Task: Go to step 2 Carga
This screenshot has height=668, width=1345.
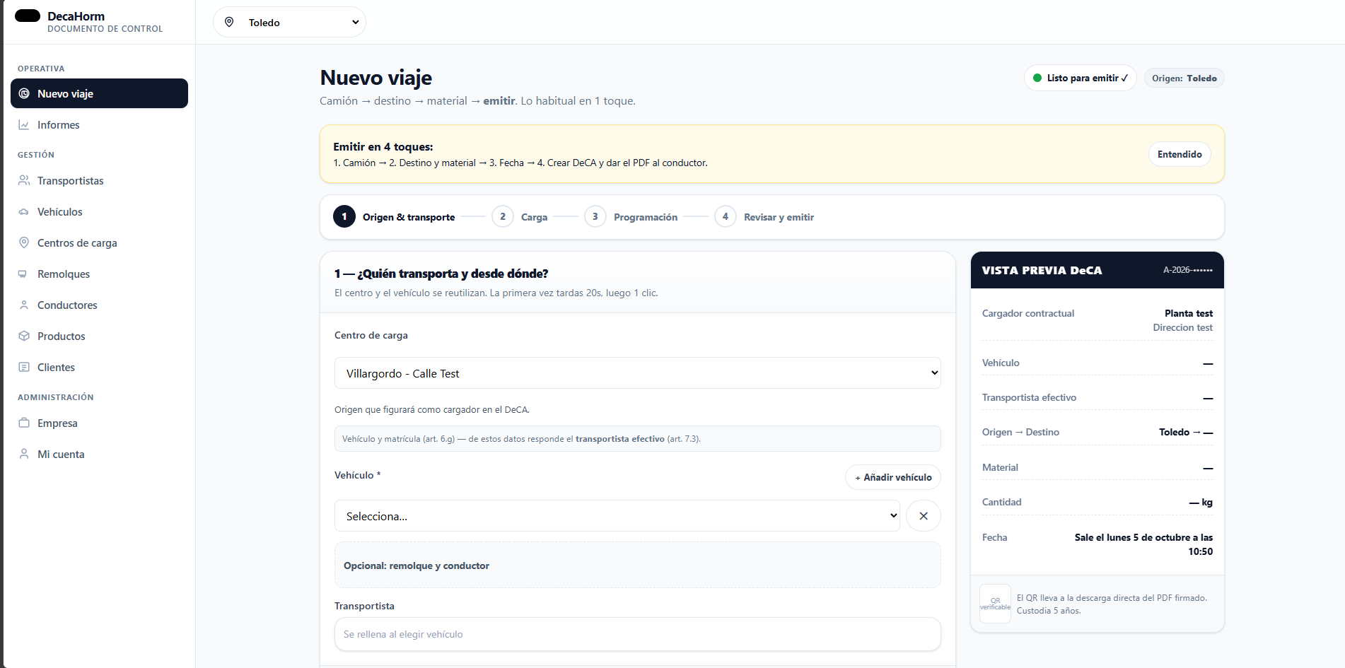Action: tap(520, 217)
